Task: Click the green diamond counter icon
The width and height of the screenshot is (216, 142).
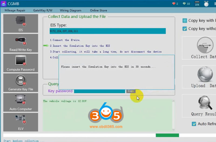Action: pyautogui.click(x=184, y=4)
